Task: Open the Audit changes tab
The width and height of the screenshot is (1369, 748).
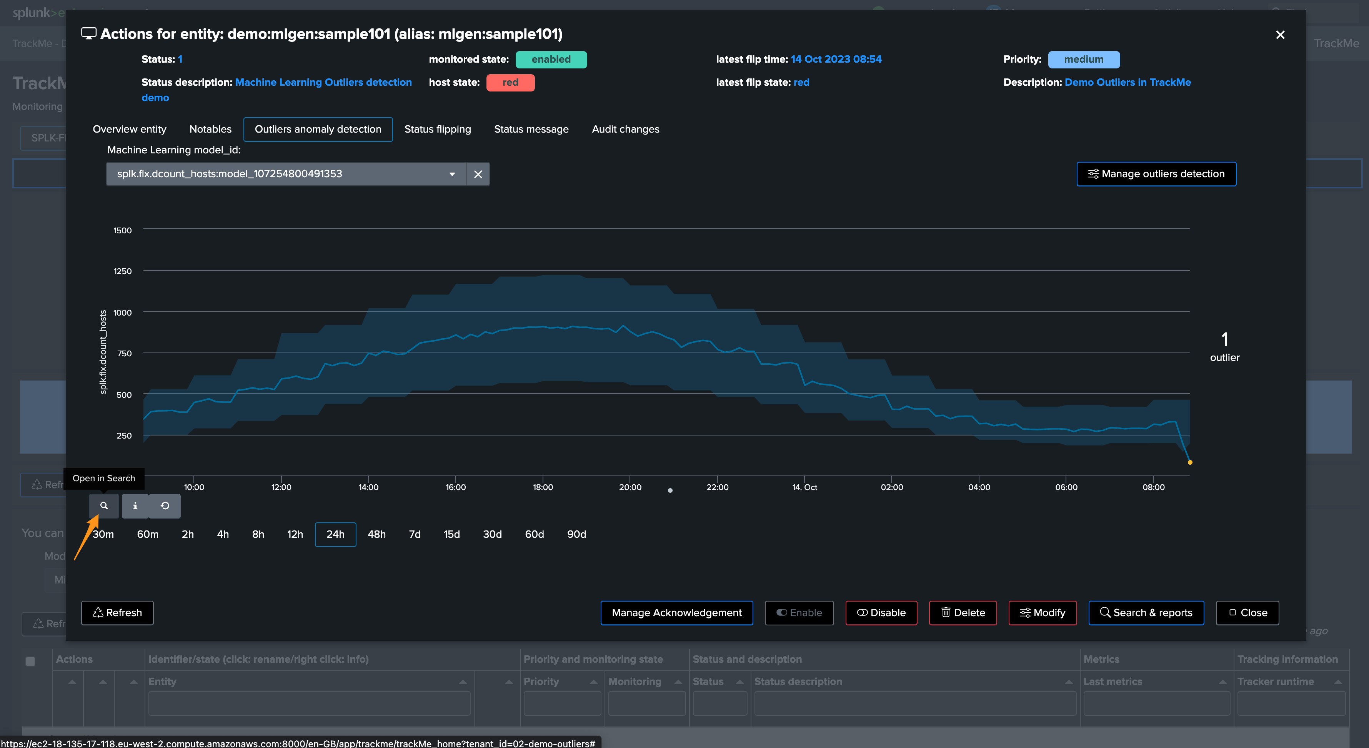Action: [x=625, y=130]
